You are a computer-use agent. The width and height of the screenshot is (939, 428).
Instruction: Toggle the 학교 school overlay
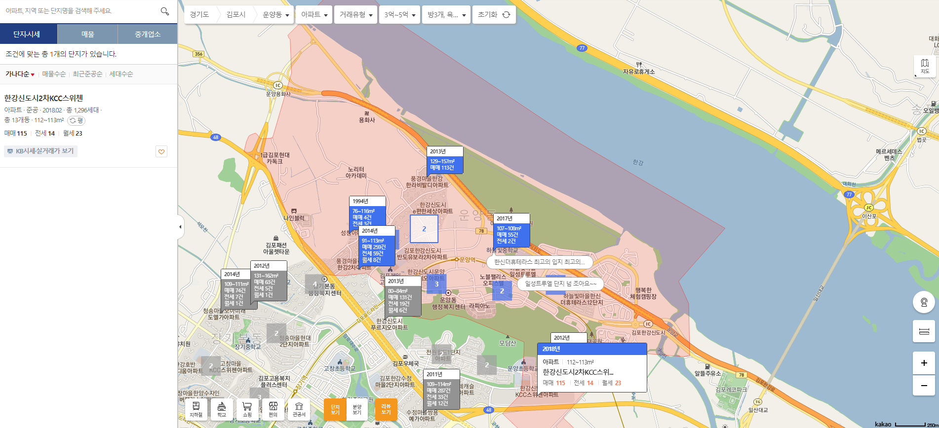pos(222,409)
